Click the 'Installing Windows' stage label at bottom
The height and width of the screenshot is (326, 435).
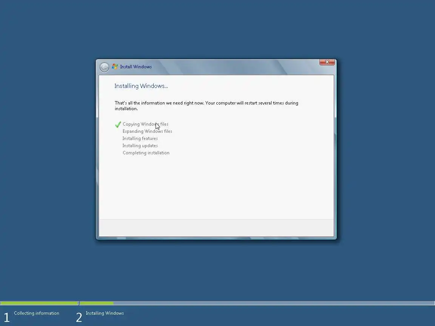pyautogui.click(x=105, y=313)
